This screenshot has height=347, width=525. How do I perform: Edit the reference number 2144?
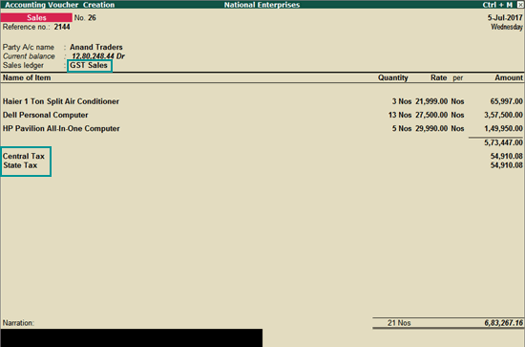(62, 27)
